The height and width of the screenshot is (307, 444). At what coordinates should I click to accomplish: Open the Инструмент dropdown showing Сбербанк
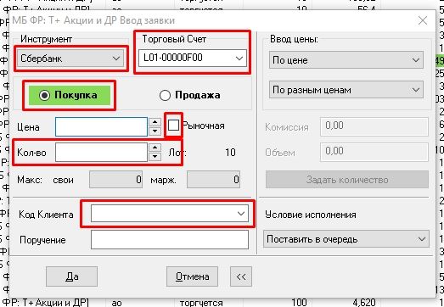(x=70, y=59)
